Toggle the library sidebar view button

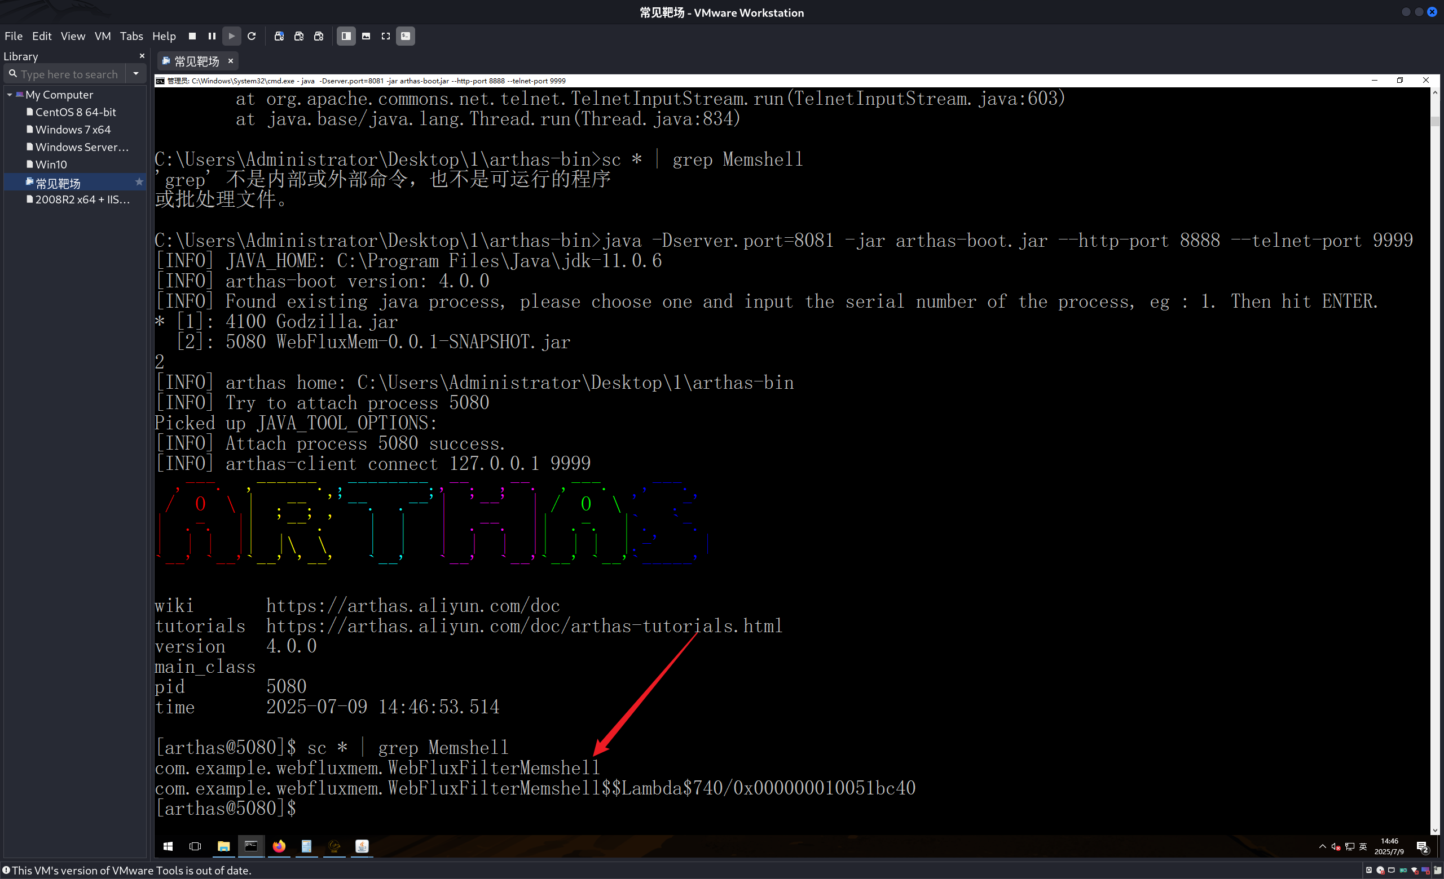point(346,36)
